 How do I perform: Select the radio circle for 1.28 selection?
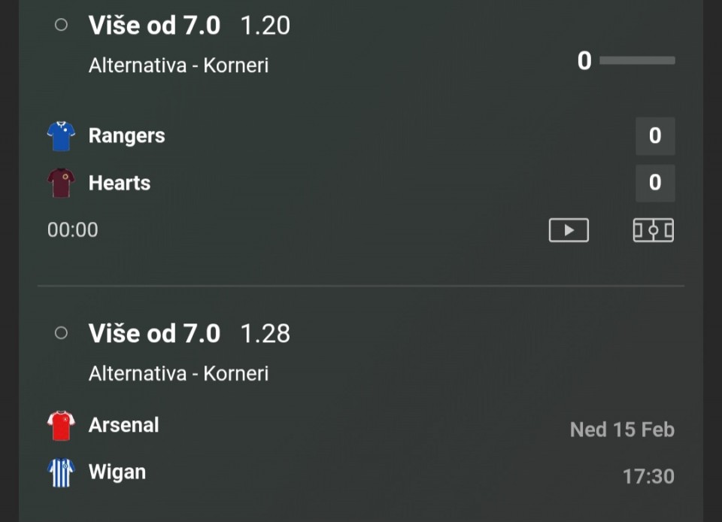coord(62,332)
